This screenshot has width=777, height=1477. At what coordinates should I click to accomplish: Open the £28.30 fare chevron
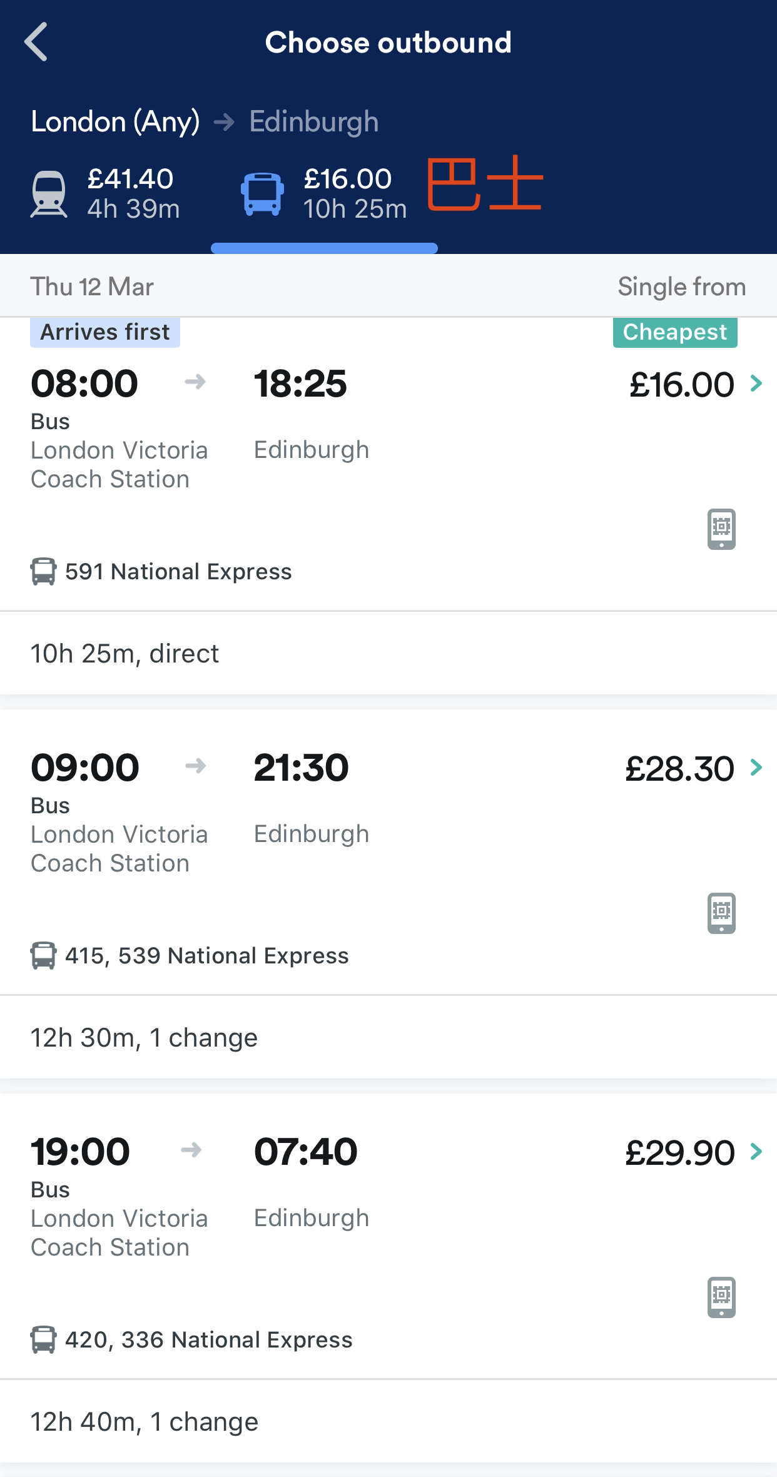(x=756, y=767)
